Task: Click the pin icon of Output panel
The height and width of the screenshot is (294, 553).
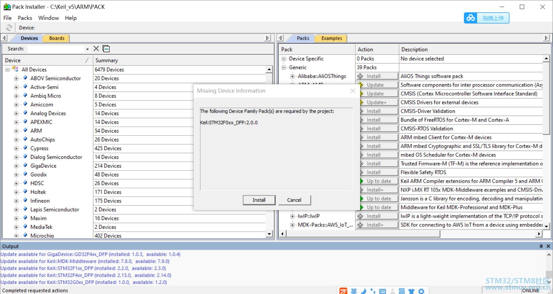Action: pos(541,246)
